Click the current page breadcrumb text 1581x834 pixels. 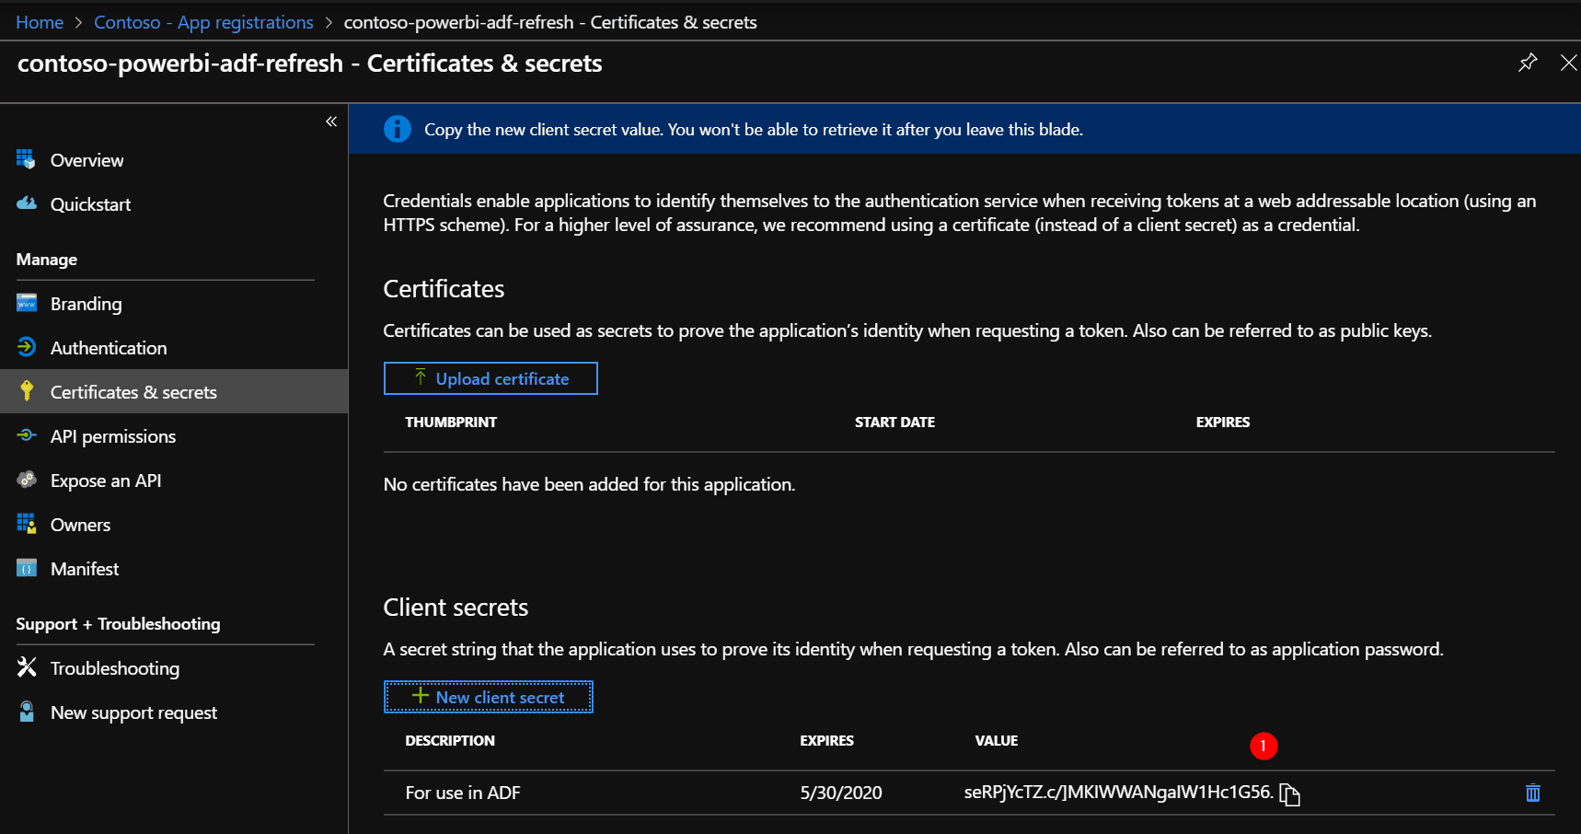pyautogui.click(x=550, y=22)
